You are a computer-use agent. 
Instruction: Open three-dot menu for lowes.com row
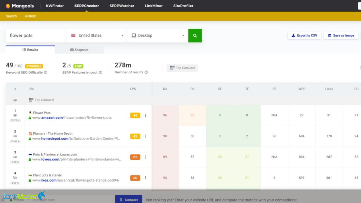tap(146, 157)
